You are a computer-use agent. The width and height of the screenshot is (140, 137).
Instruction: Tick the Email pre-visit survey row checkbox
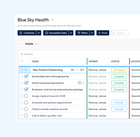22,90
